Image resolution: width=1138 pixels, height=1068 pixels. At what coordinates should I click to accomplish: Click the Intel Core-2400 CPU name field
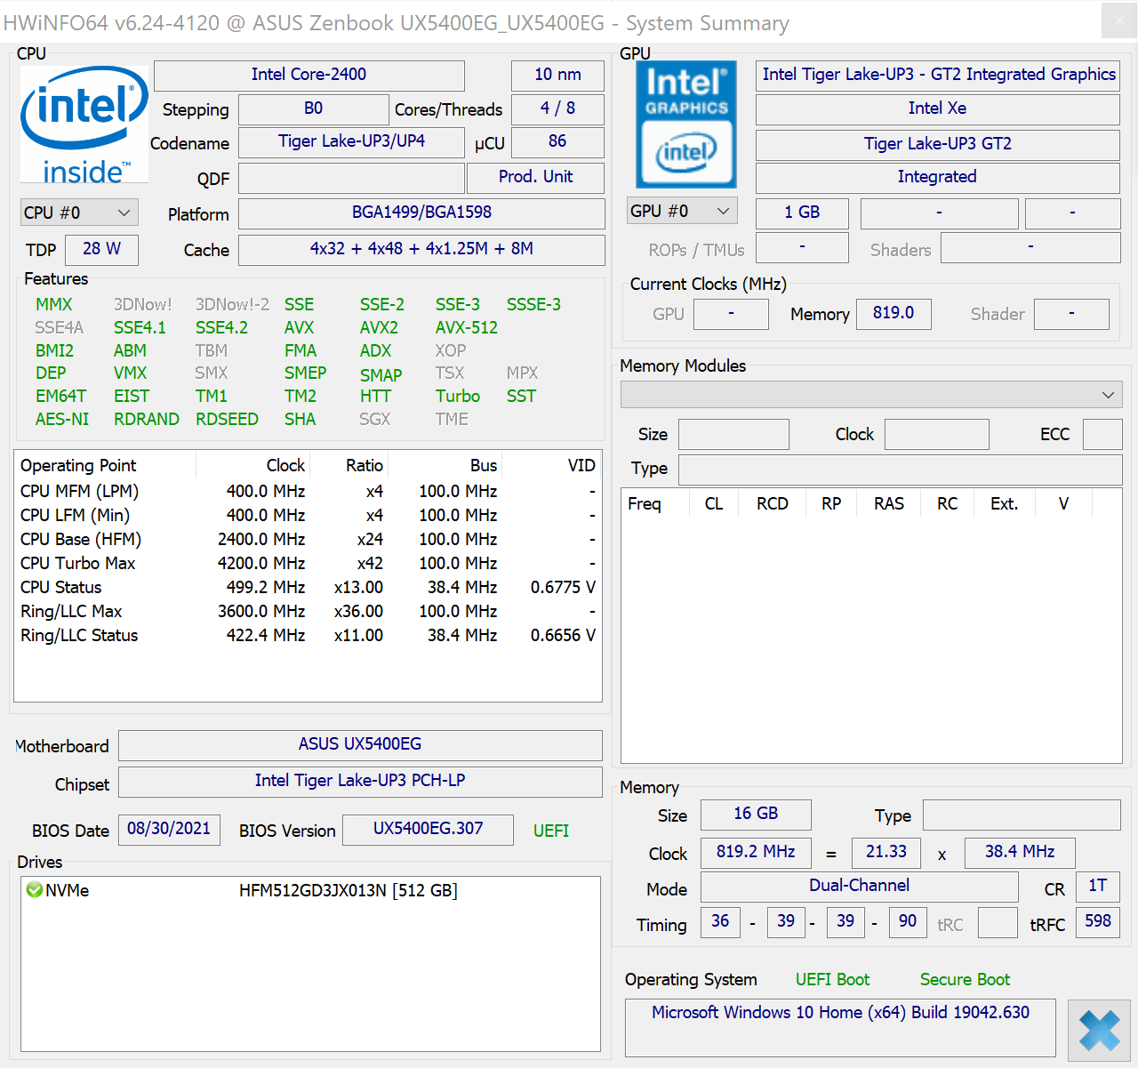tap(309, 76)
